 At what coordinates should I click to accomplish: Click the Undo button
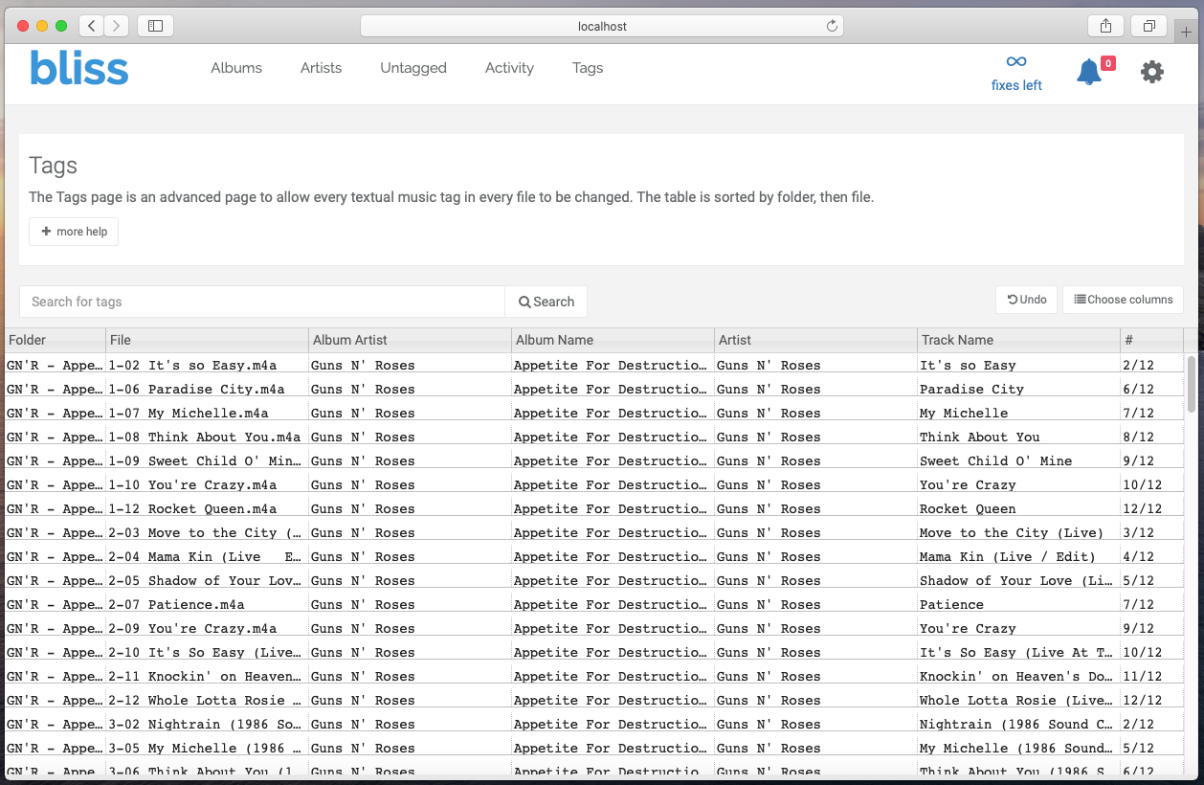coord(1026,300)
